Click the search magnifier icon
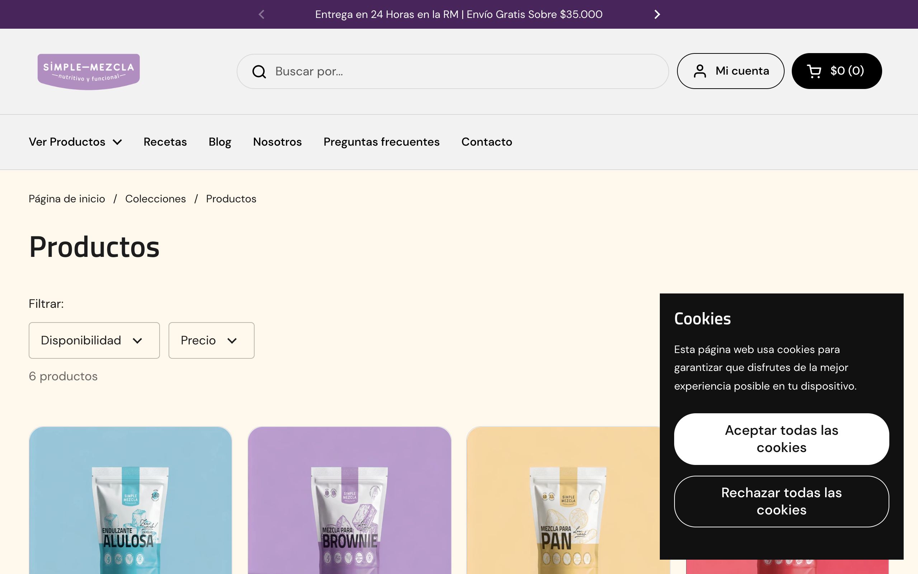 [259, 71]
